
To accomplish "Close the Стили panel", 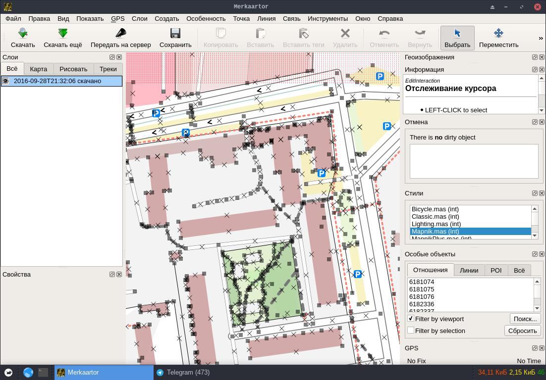I will pos(542,193).
